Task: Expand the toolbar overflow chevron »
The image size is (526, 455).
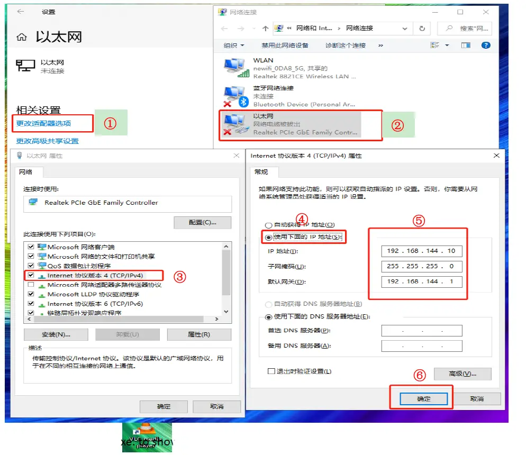Action: tap(381, 46)
